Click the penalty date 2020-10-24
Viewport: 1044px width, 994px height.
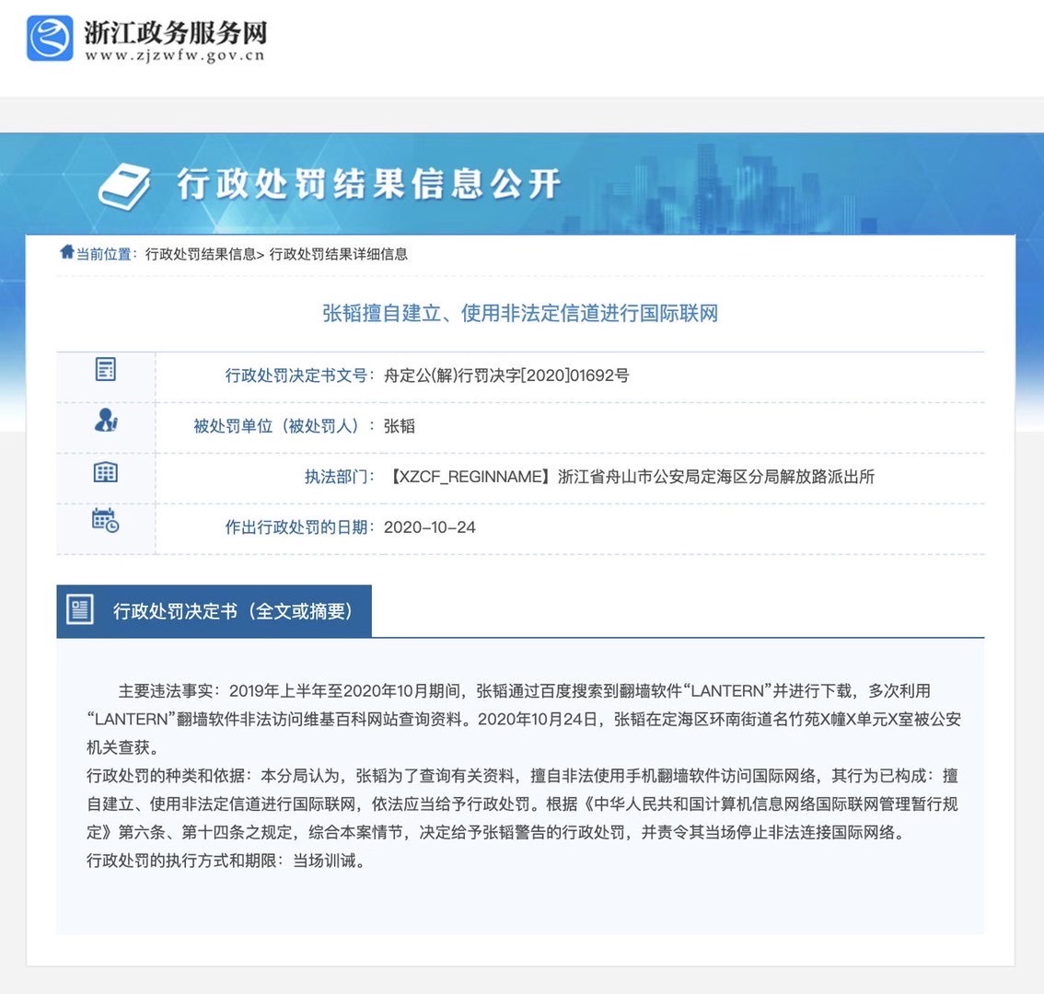click(430, 527)
